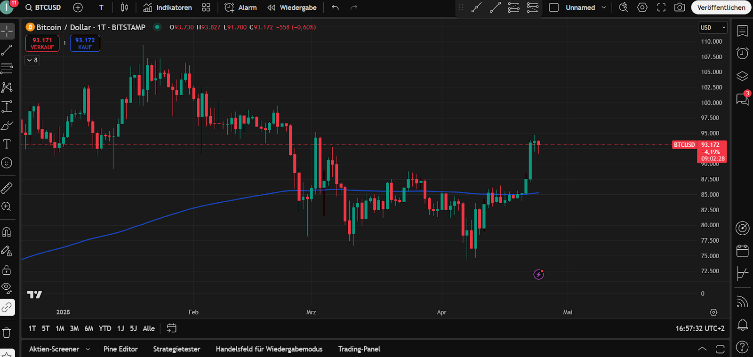Select the text annotation tool
This screenshot has width=753, height=357.
(7, 144)
